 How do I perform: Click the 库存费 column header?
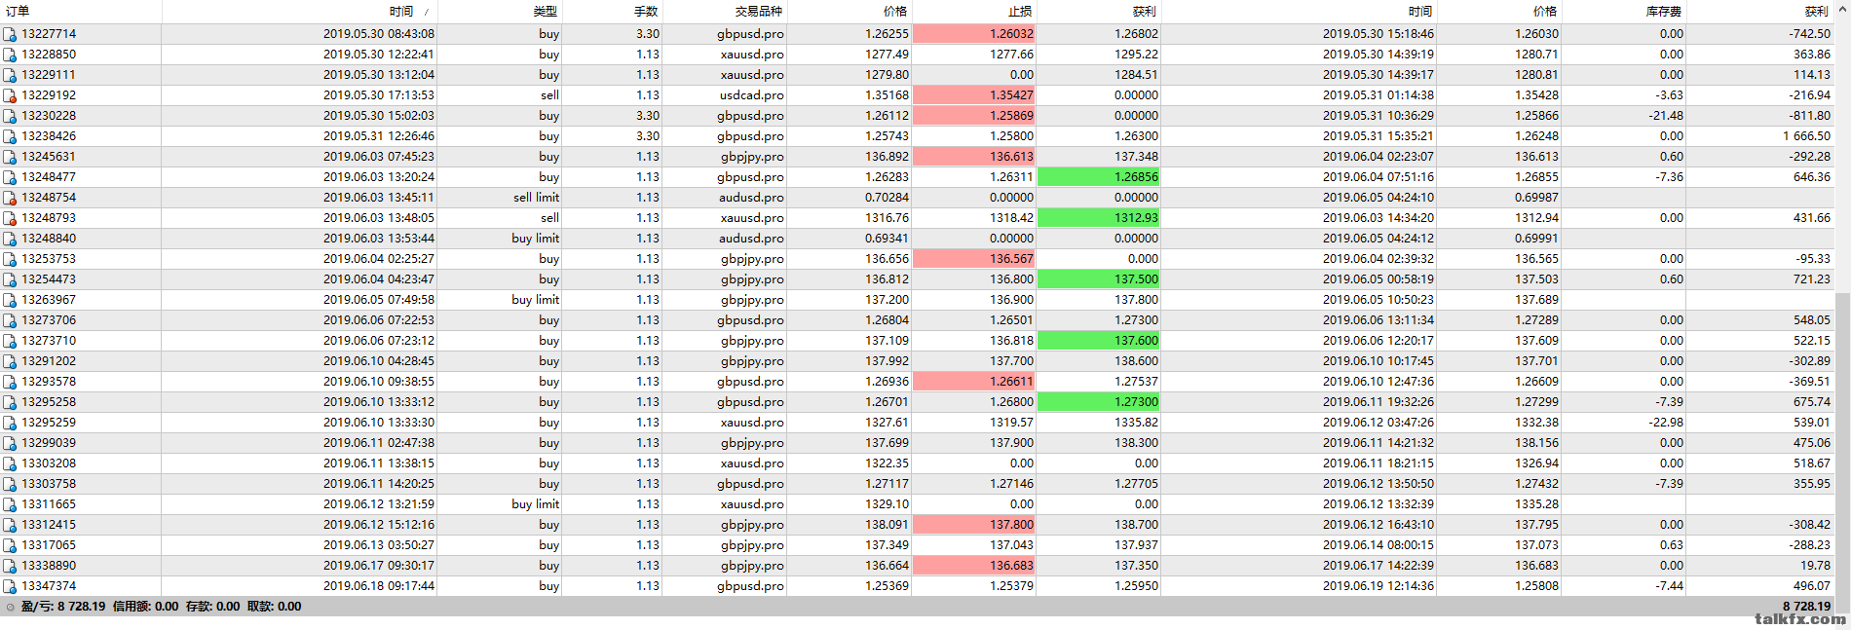pos(1663,12)
